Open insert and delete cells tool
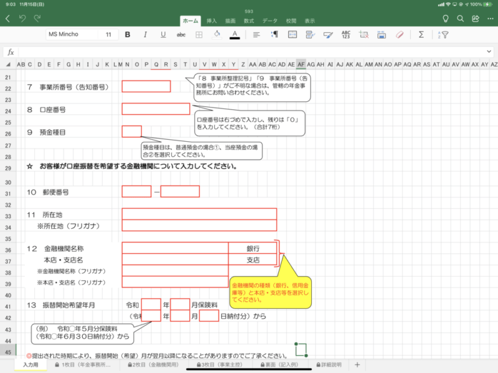The height and width of the screenshot is (373, 498). click(364, 34)
